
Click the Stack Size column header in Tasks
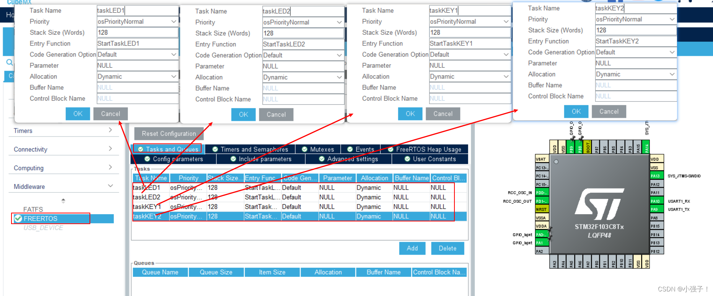point(225,178)
